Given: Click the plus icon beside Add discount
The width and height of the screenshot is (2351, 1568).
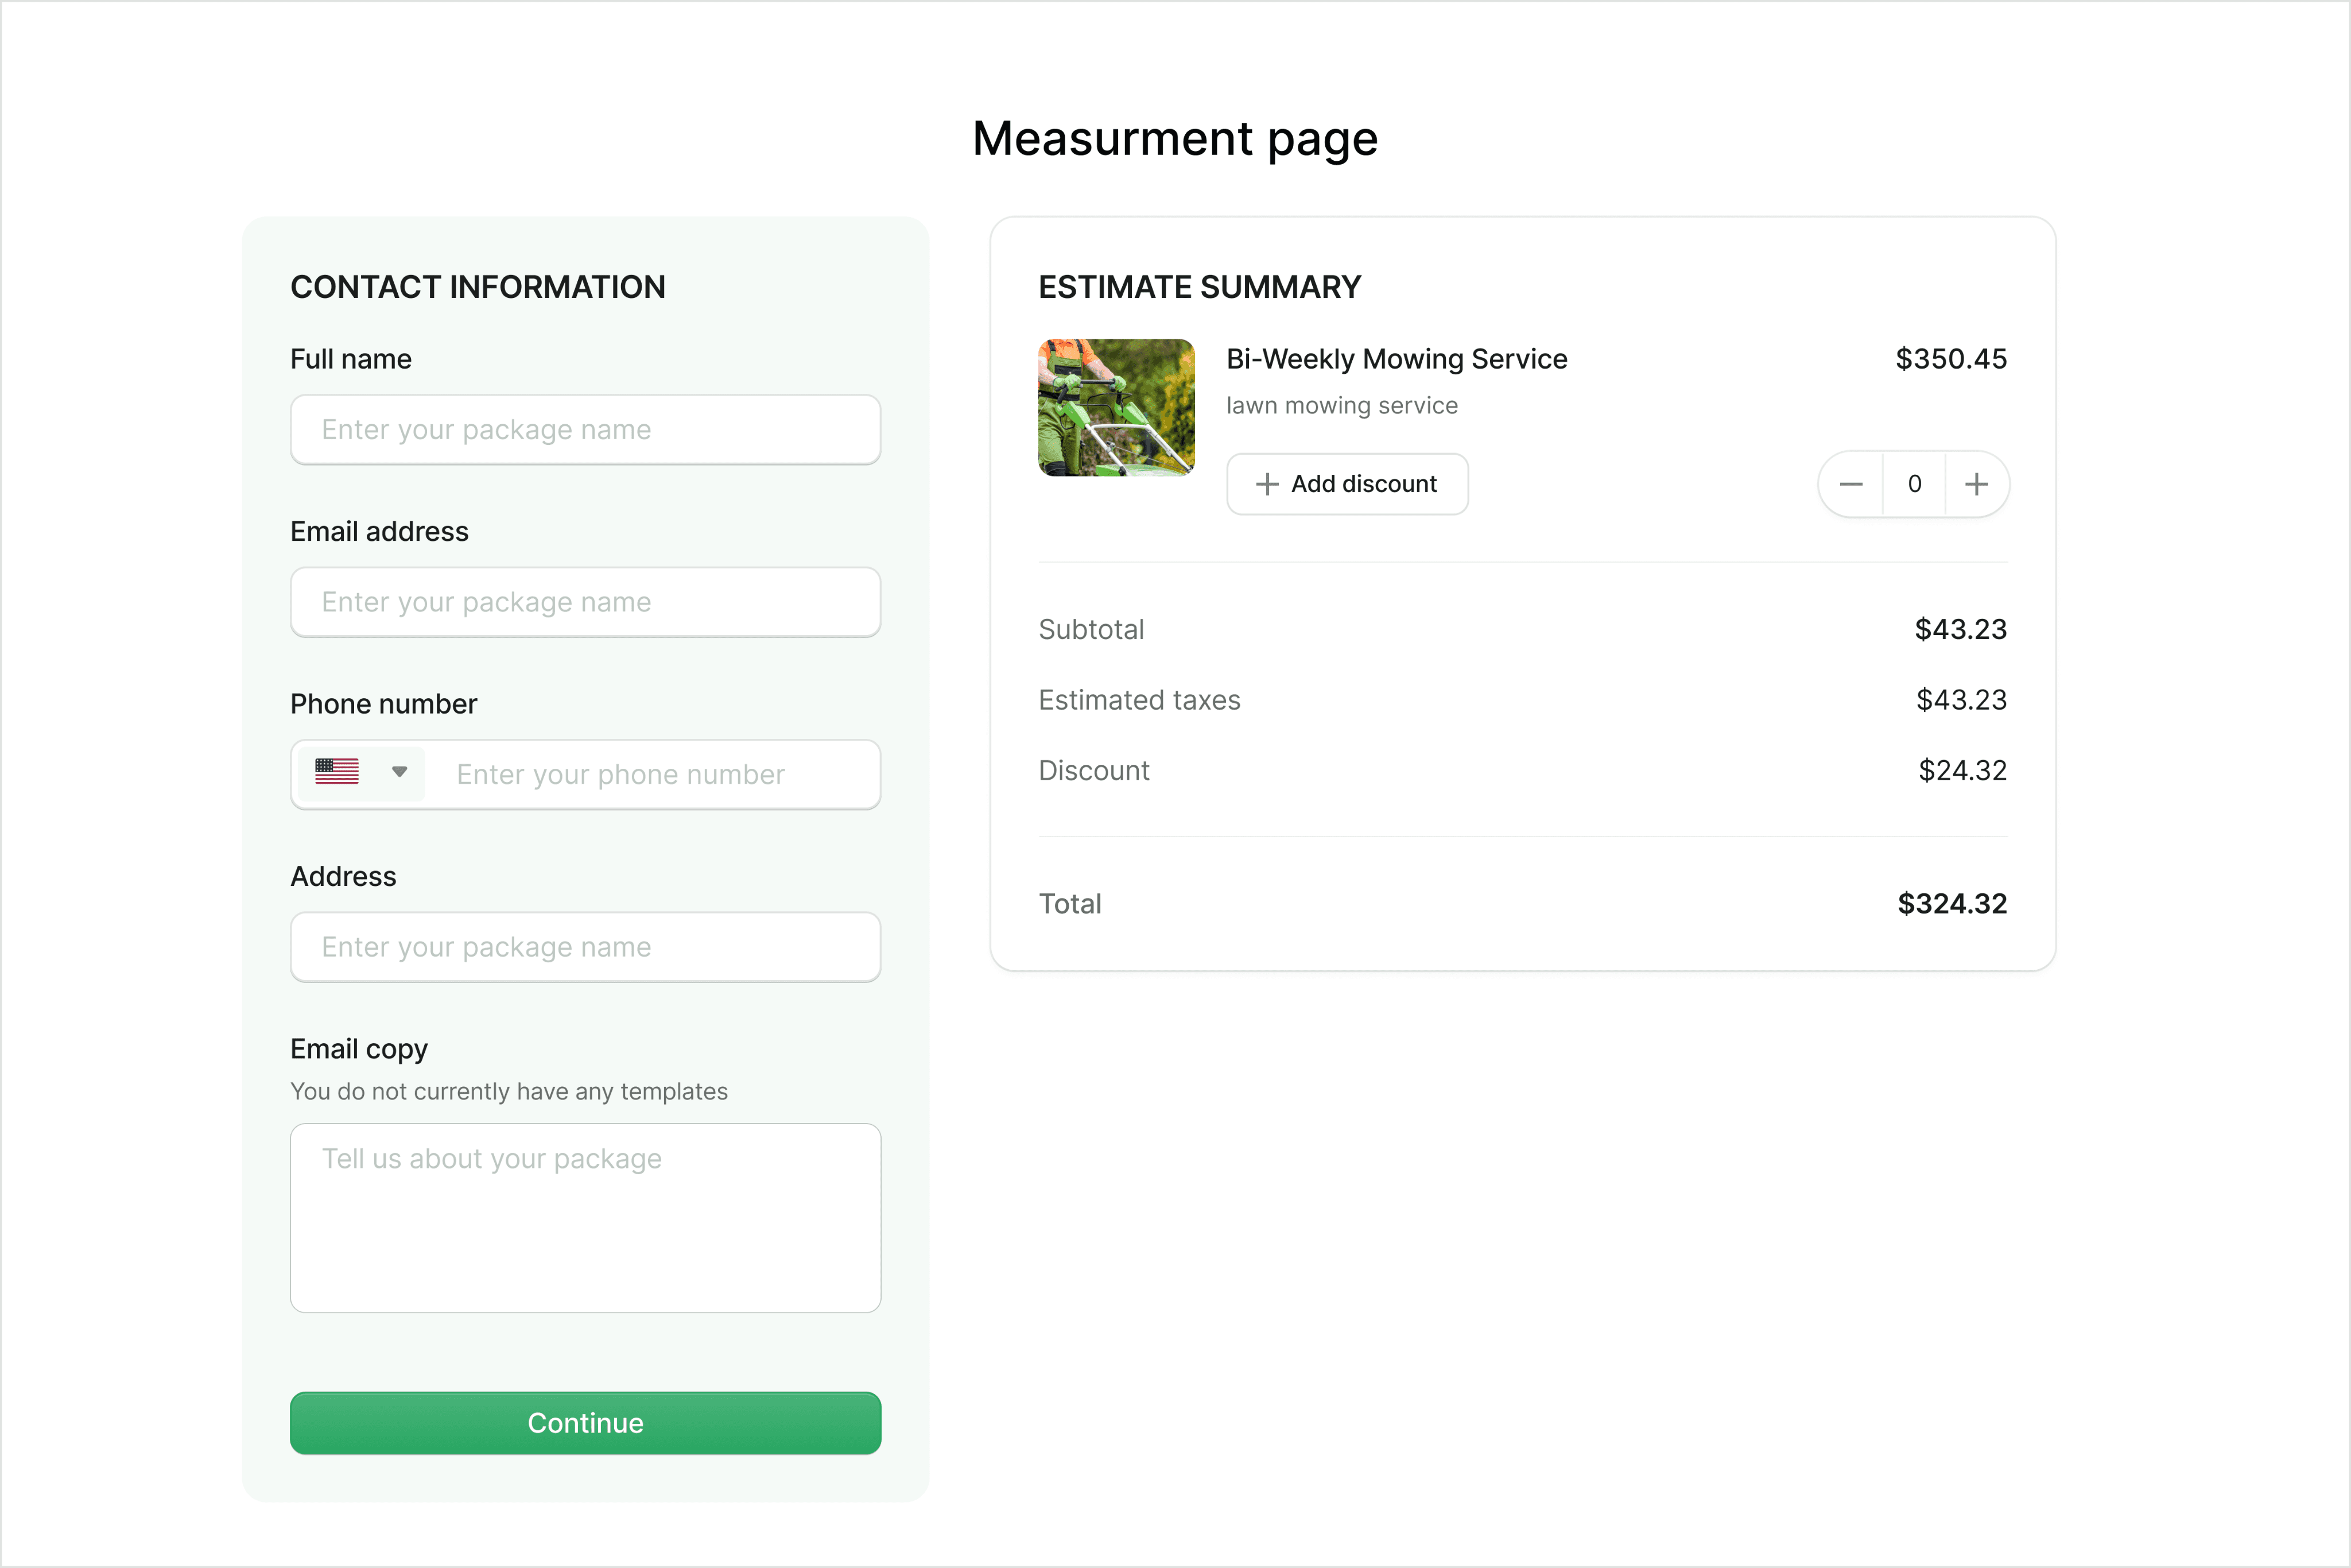Looking at the screenshot, I should click(1266, 484).
